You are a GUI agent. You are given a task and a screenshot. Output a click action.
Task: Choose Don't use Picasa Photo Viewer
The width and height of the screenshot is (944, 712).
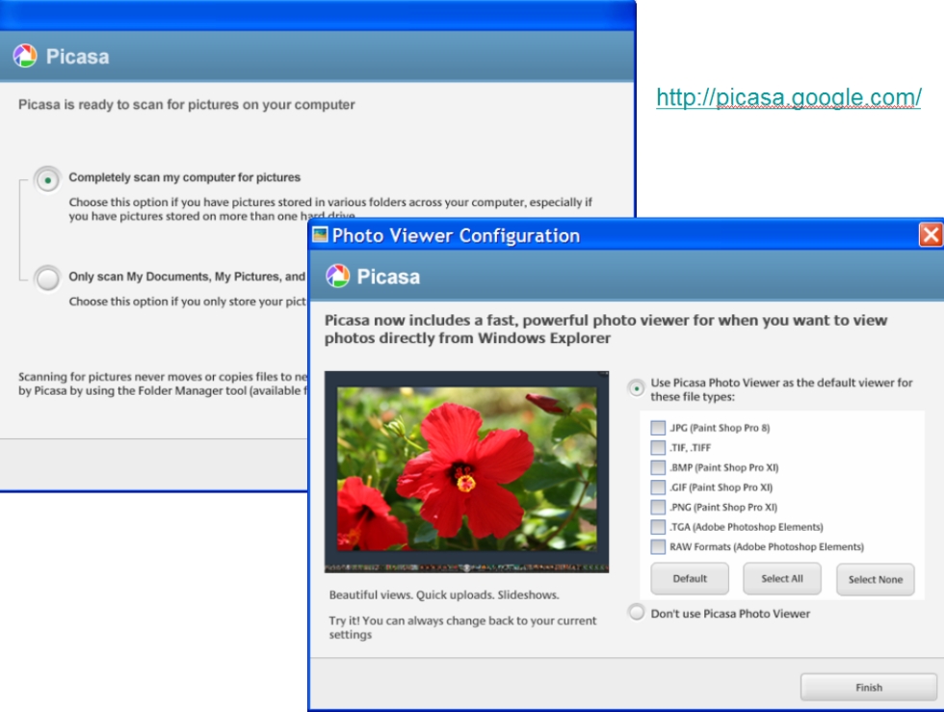click(x=637, y=612)
